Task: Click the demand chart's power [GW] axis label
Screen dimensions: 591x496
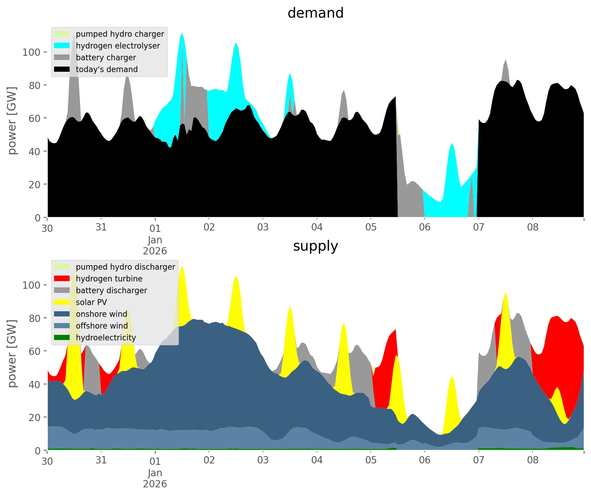Action: coord(12,121)
